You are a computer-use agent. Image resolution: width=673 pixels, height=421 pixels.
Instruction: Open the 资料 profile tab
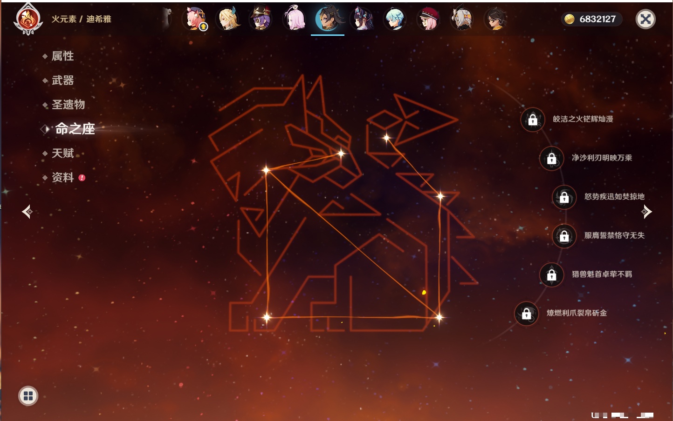(x=62, y=177)
